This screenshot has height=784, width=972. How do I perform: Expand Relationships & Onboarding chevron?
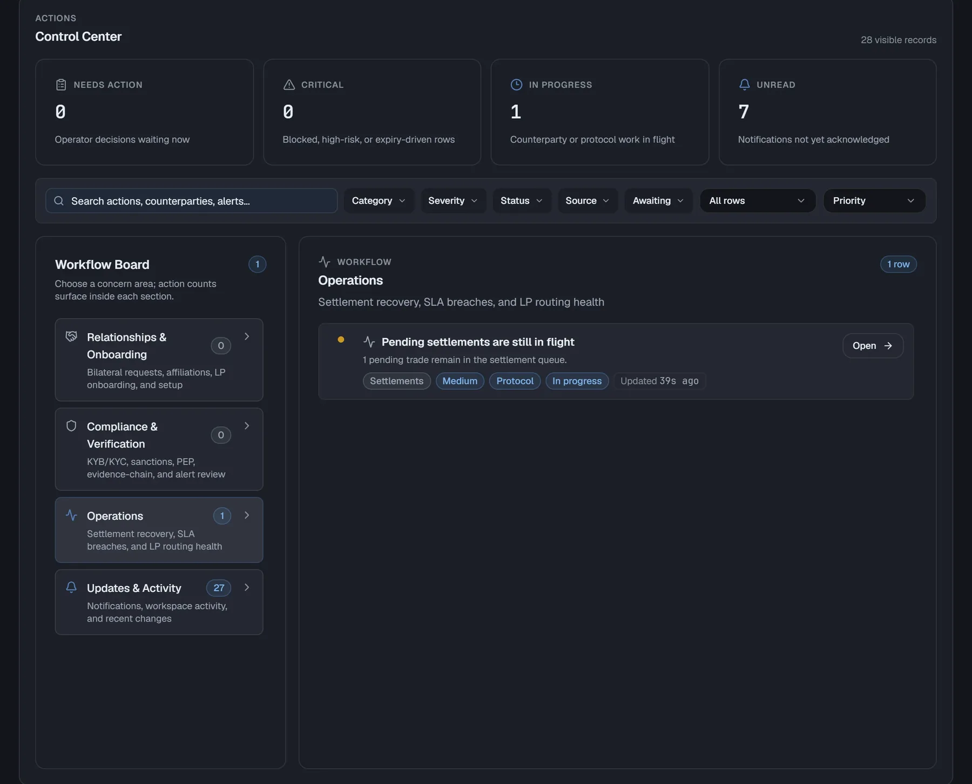coord(247,336)
